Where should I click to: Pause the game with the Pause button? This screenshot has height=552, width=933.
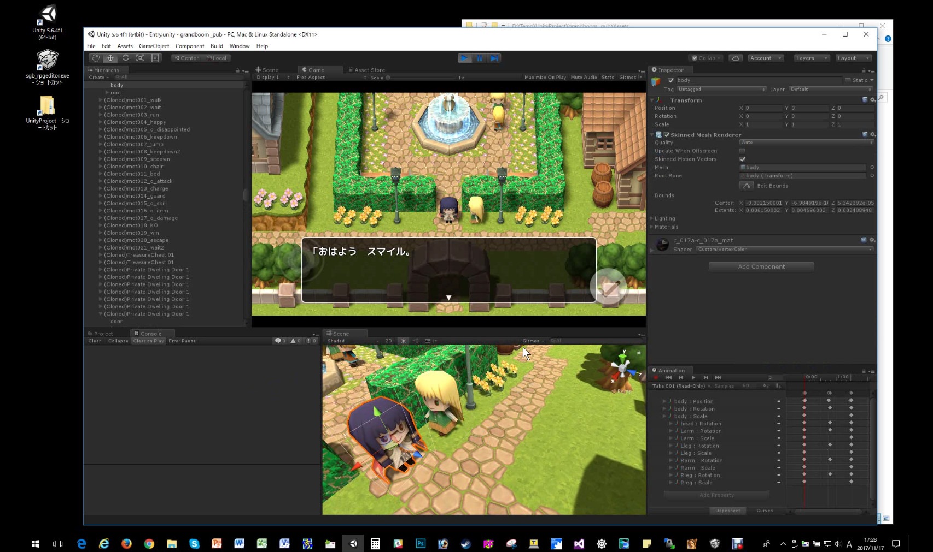(x=479, y=58)
